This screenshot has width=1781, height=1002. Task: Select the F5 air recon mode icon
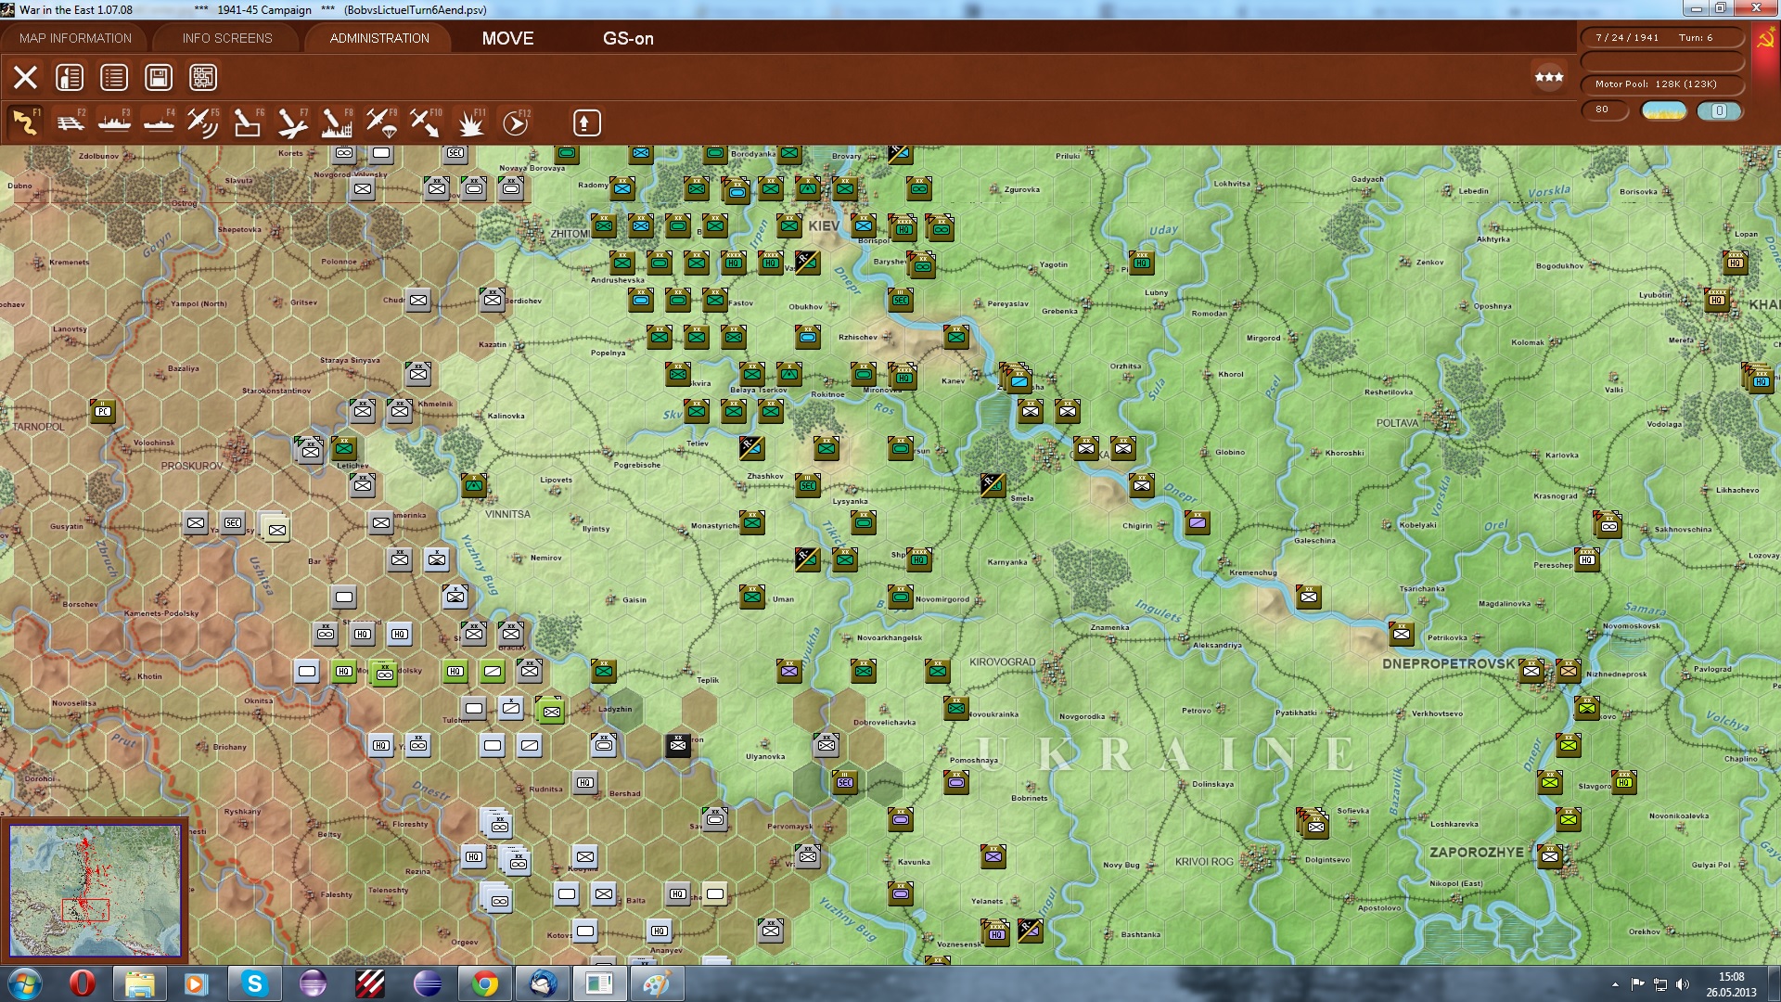203,122
